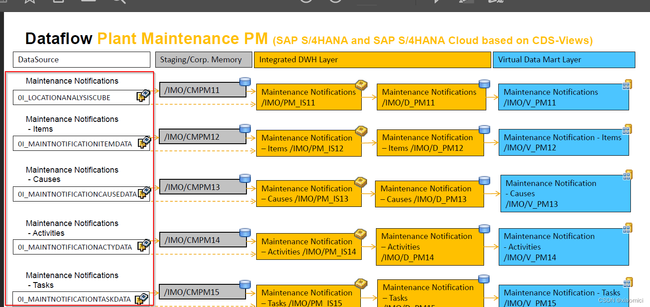Viewport: 650px width, 307px height.
Task: Click the 'Maintenance Notifications - Tasks' DataSource label
Action: 72,280
